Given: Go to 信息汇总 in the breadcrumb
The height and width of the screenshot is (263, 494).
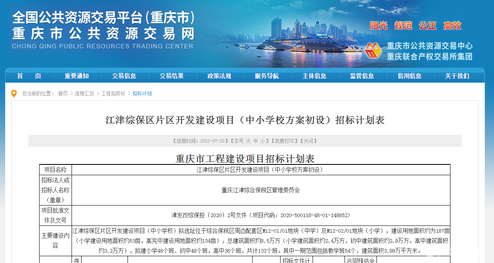Looking at the screenshot, I should (85, 93).
